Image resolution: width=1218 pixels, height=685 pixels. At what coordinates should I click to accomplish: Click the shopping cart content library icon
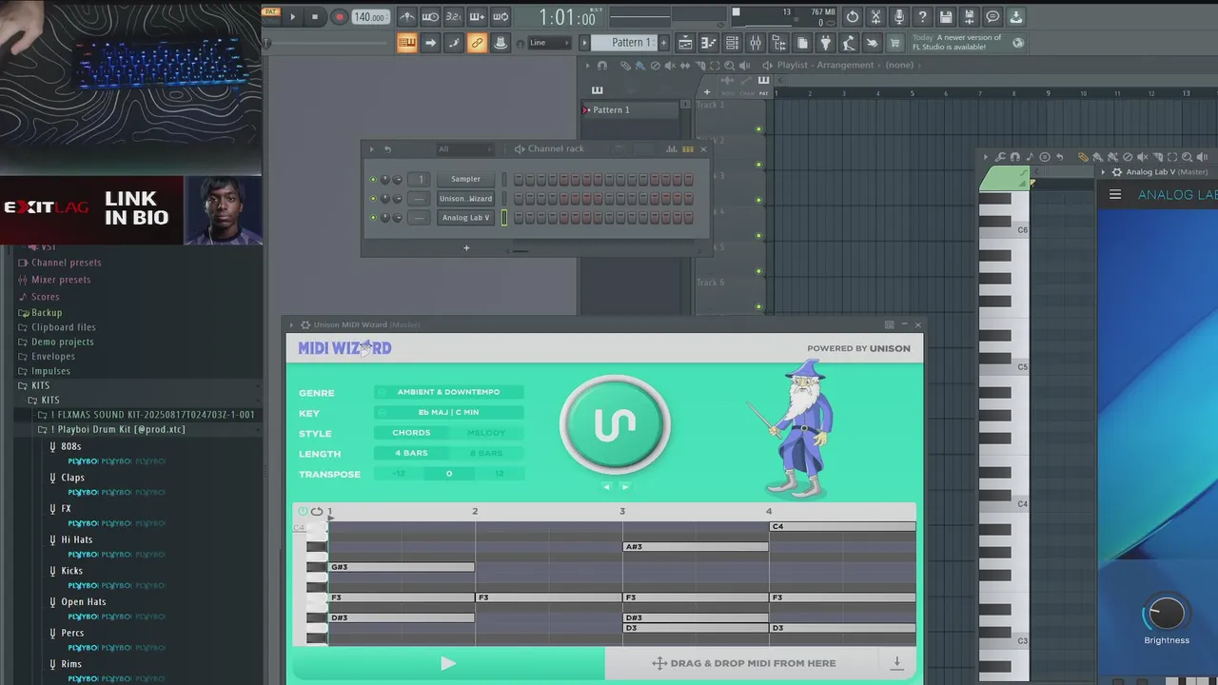point(894,43)
